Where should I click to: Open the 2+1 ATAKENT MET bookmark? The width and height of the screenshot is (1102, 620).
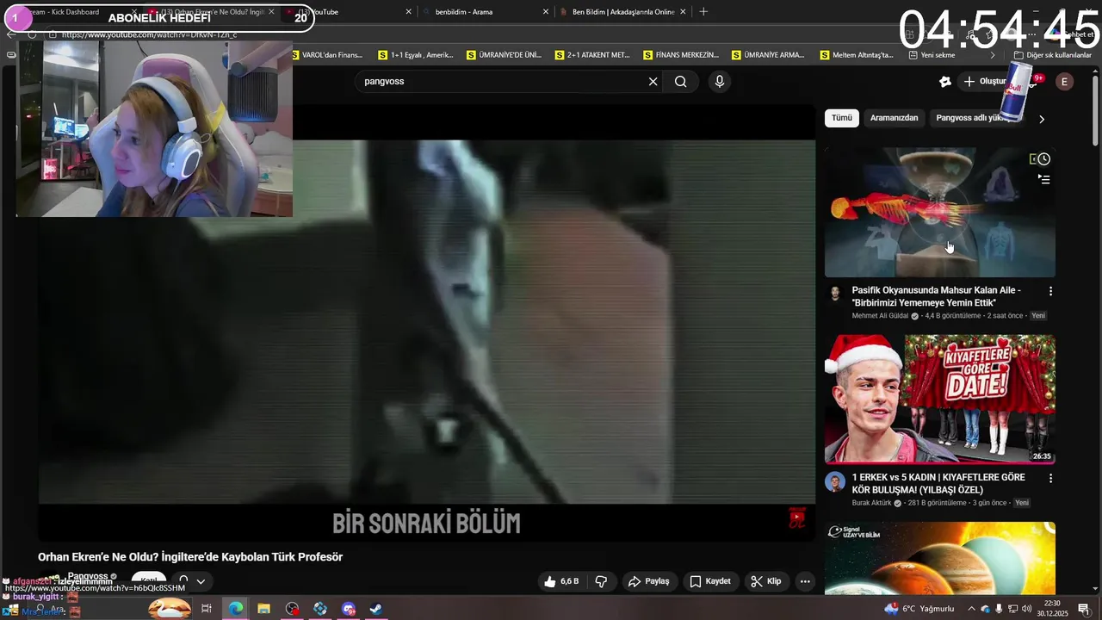click(593, 55)
